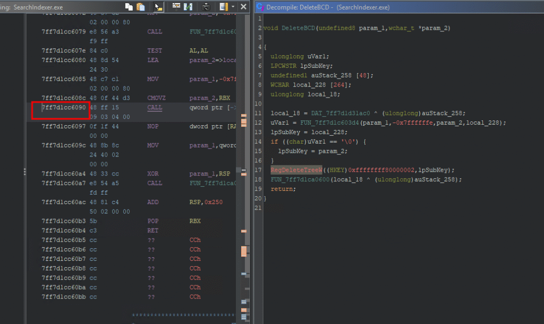Toggle mouse hover popups cursor icon
This screenshot has height=324, width=544.
pos(158,7)
